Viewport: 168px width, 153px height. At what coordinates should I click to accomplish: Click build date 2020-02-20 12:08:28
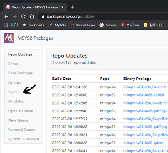[70, 143]
